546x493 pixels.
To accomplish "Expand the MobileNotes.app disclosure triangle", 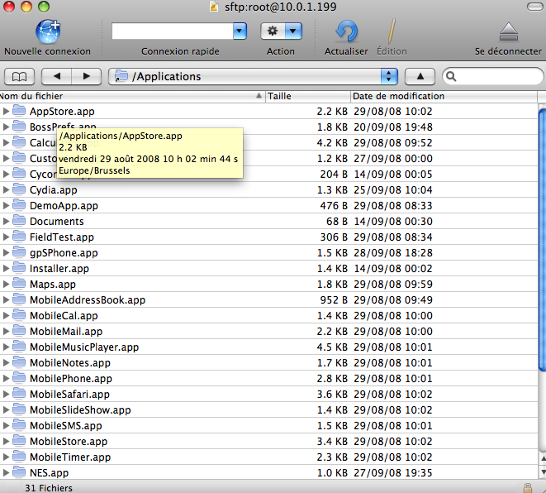I will coord(6,362).
